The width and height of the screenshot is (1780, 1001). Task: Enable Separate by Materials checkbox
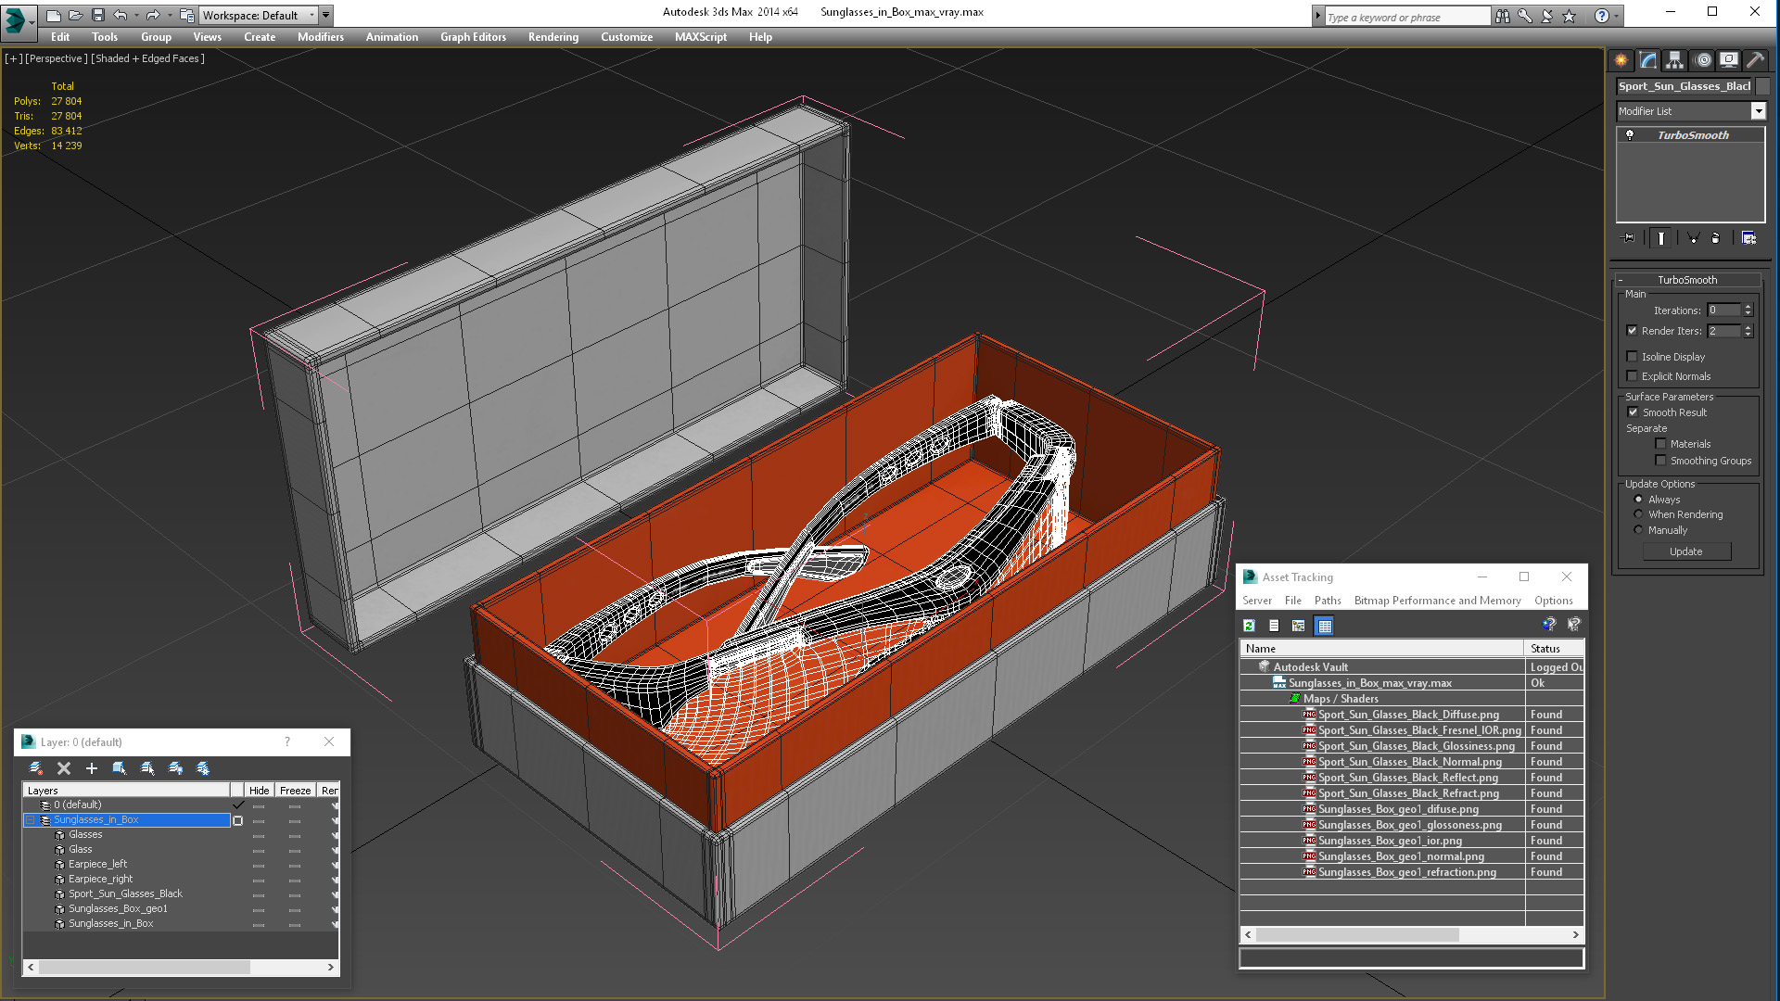pyautogui.click(x=1660, y=444)
